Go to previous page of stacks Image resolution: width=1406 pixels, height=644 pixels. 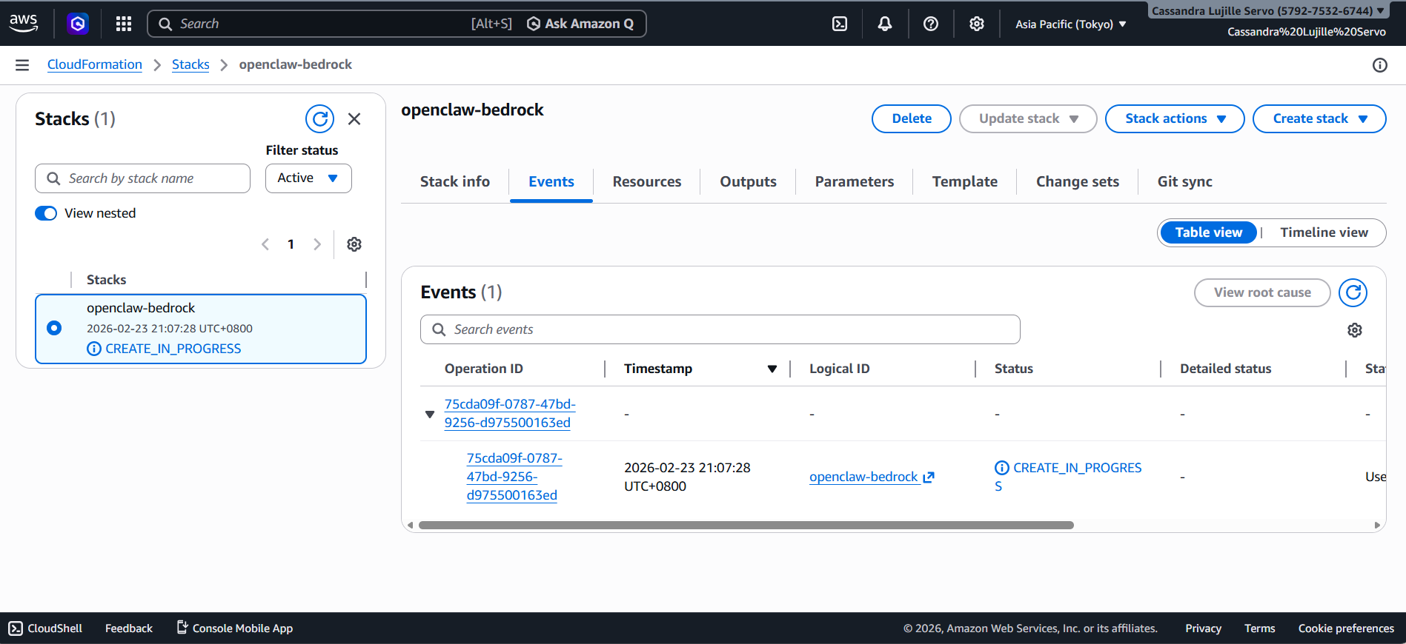(265, 244)
